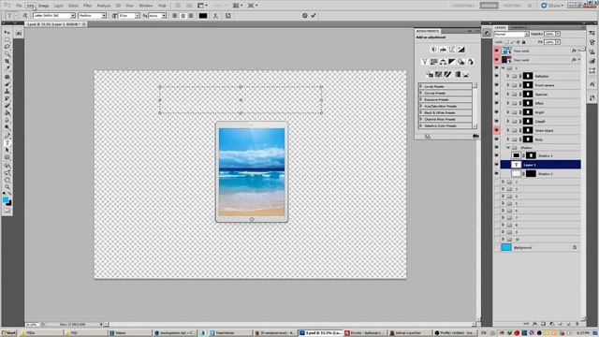Click the layer Opacity field
599x337 pixels.
coord(549,34)
